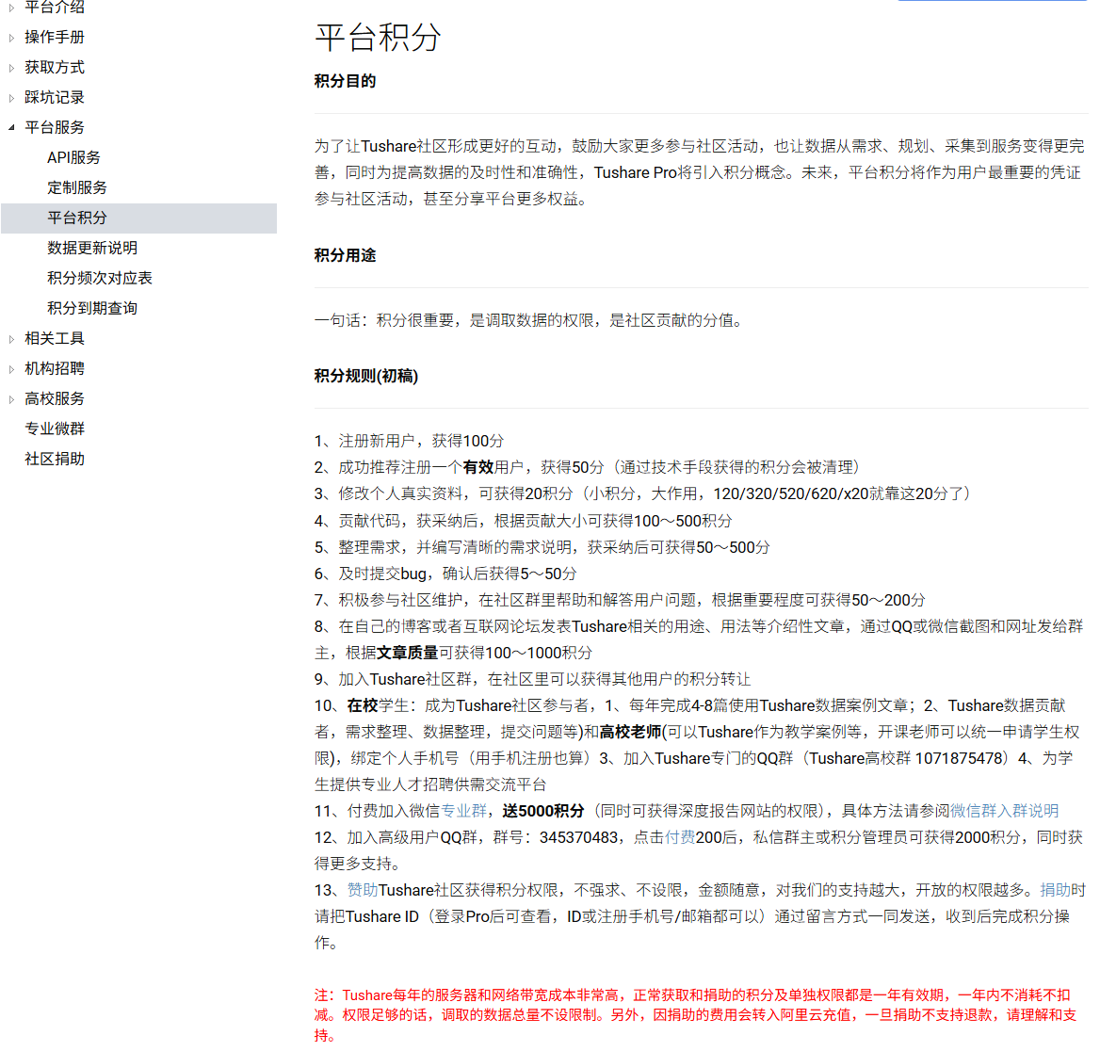Expand the 机构招聘 tree arrow

[x=11, y=369]
